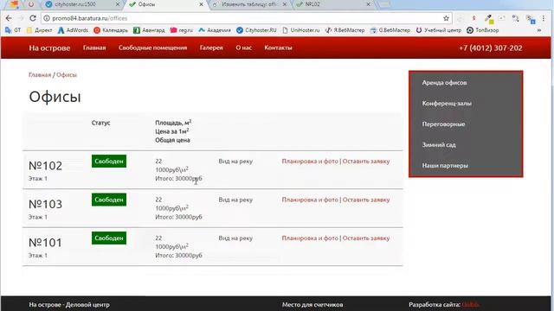Open the Директ bookmark folder
The width and height of the screenshot is (554, 311).
pyautogui.click(x=40, y=30)
